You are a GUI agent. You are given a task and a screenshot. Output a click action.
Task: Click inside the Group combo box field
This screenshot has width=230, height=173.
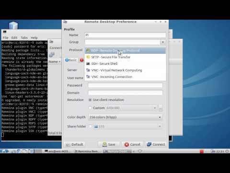(x=122, y=42)
